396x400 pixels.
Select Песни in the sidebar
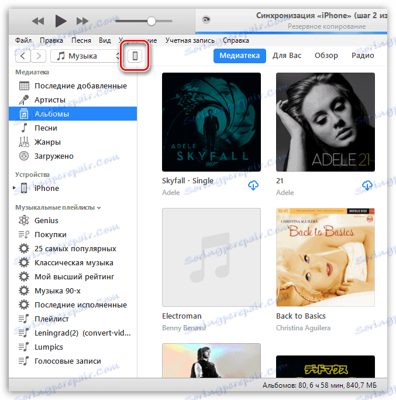coord(73,128)
